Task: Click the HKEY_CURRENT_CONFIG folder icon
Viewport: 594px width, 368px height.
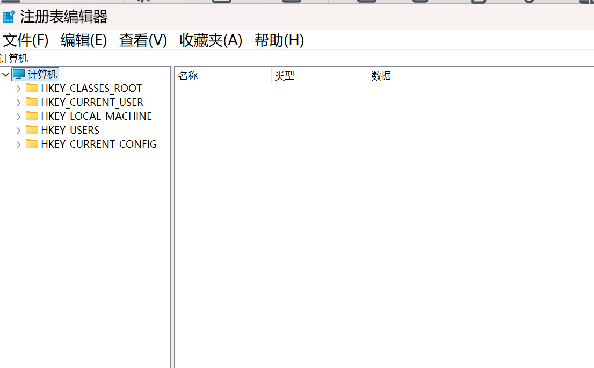Action: click(x=32, y=145)
